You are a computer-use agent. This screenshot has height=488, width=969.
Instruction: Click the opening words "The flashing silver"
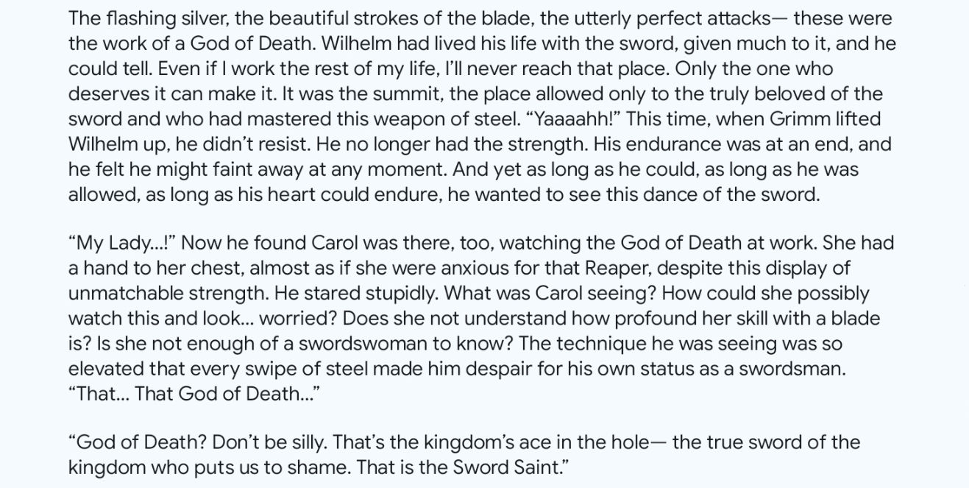pos(147,18)
